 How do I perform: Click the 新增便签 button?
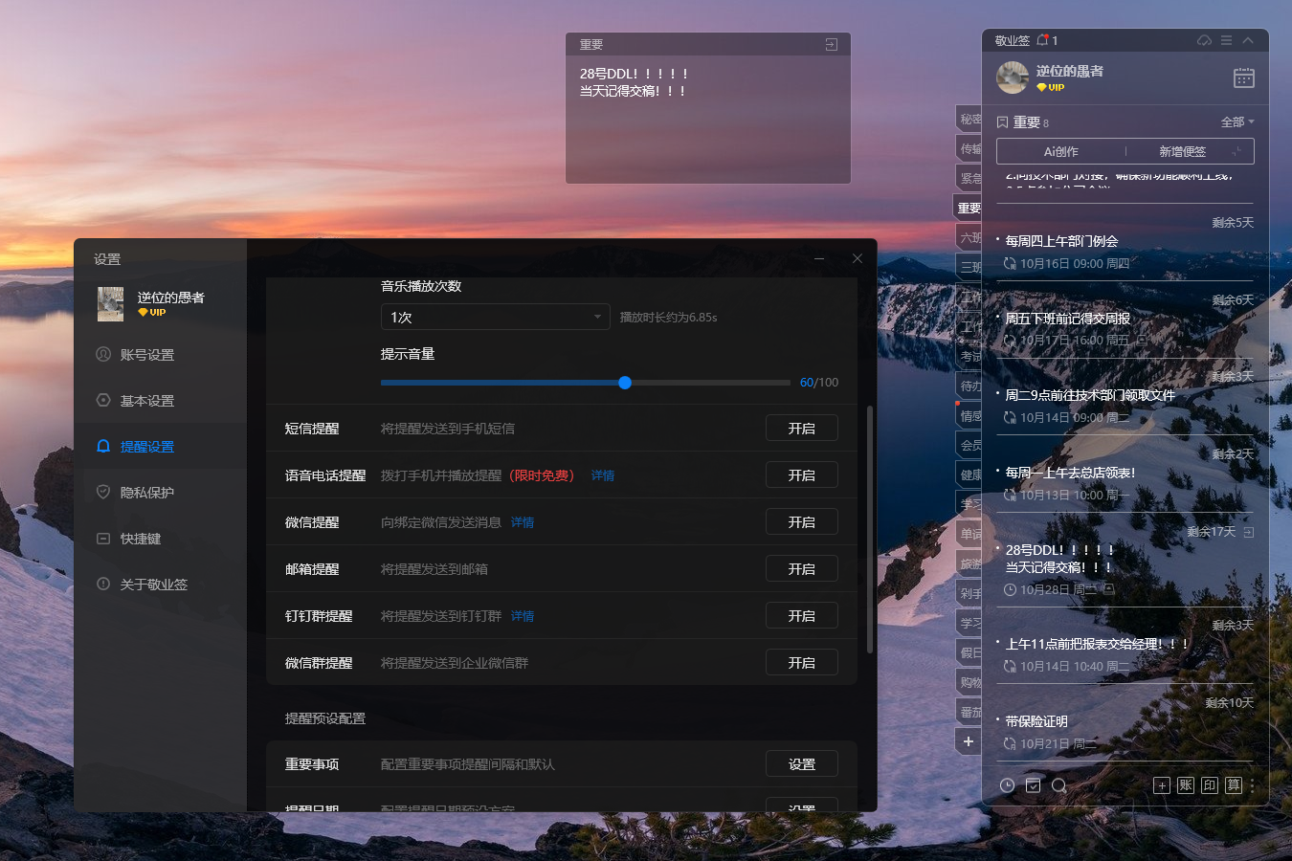(1183, 151)
